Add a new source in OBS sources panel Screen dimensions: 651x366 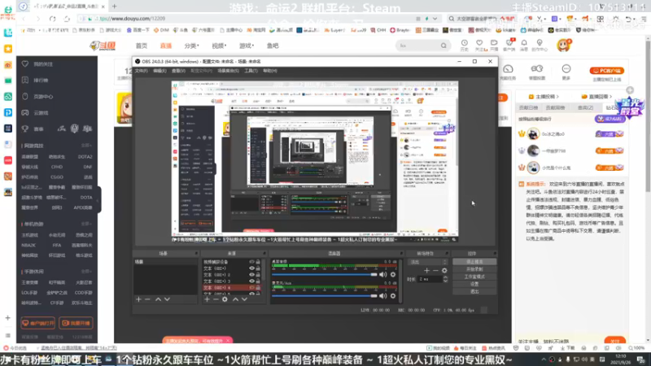click(208, 299)
